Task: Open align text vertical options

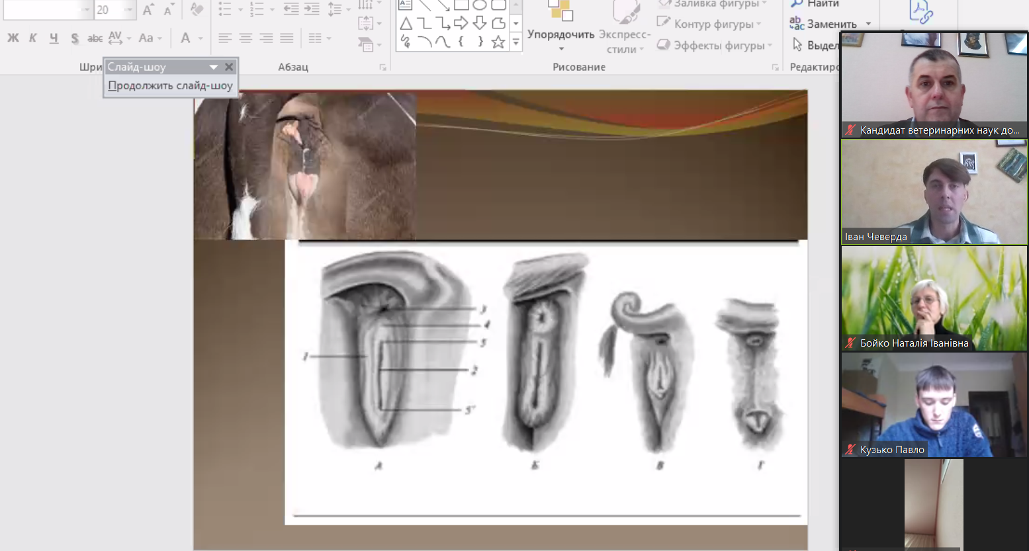Action: pyautogui.click(x=369, y=24)
